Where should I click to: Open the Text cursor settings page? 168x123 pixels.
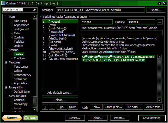click(x=21, y=67)
